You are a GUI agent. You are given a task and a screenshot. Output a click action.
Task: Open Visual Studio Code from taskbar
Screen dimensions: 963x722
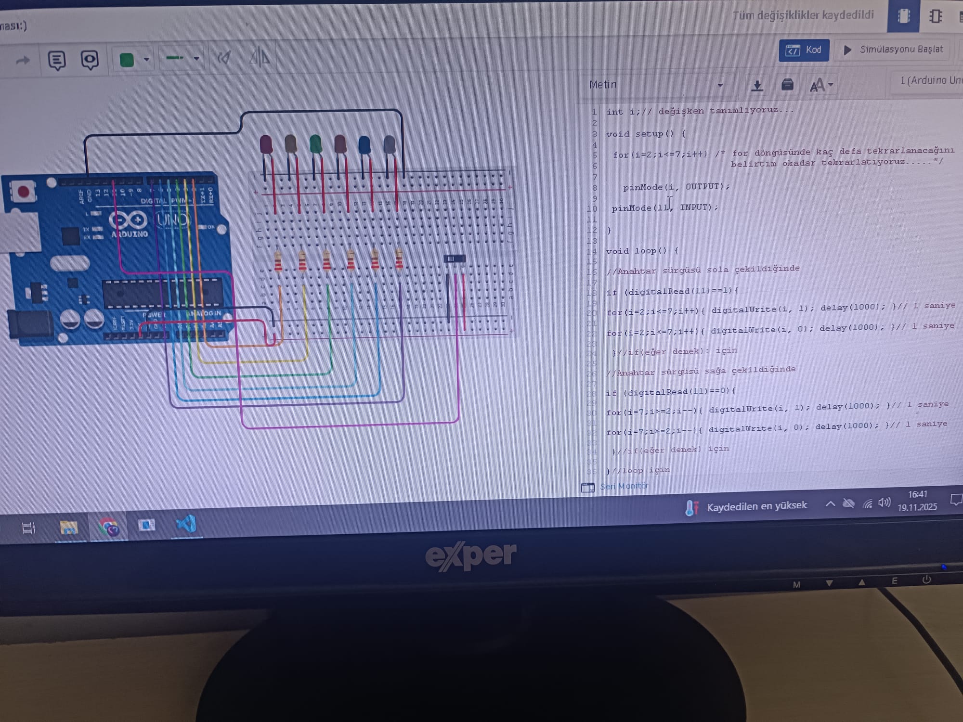(x=186, y=524)
